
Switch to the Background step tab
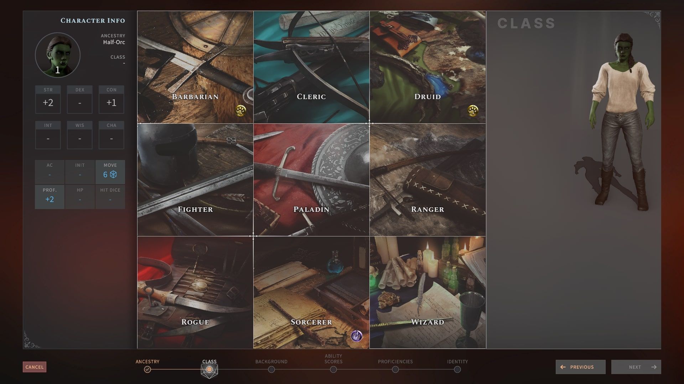(271, 369)
